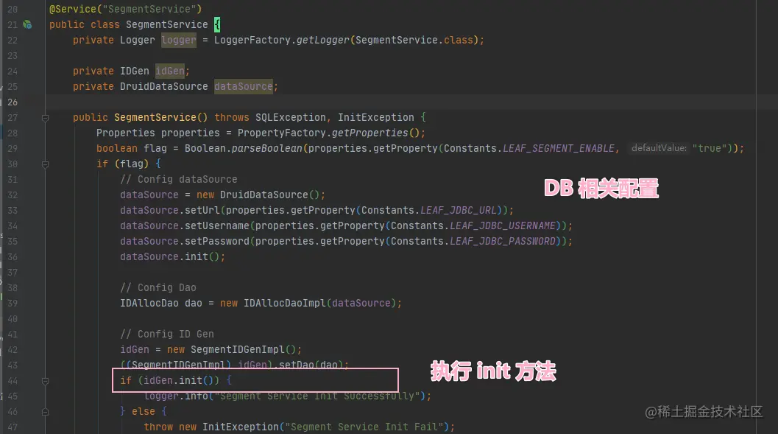This screenshot has height=434, width=778.
Task: Click the 'setUsername' method call
Action: (217, 225)
